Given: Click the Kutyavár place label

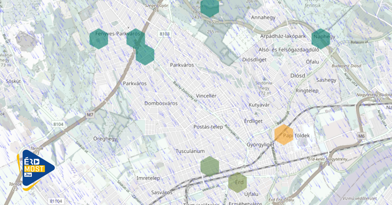Looking at the screenshot, I should [x=259, y=105].
